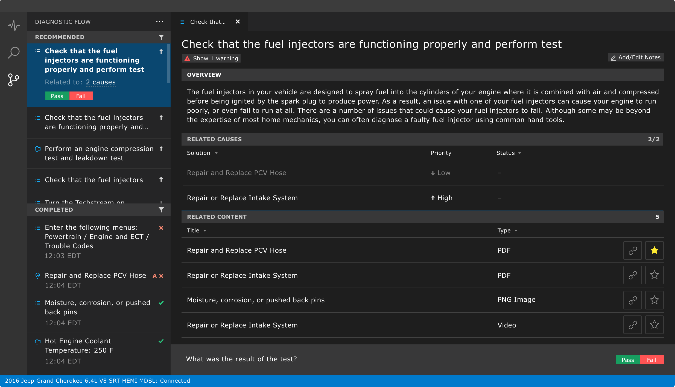Click Add/Edit Notes button
Screen dimensions: 675x387
pos(636,57)
